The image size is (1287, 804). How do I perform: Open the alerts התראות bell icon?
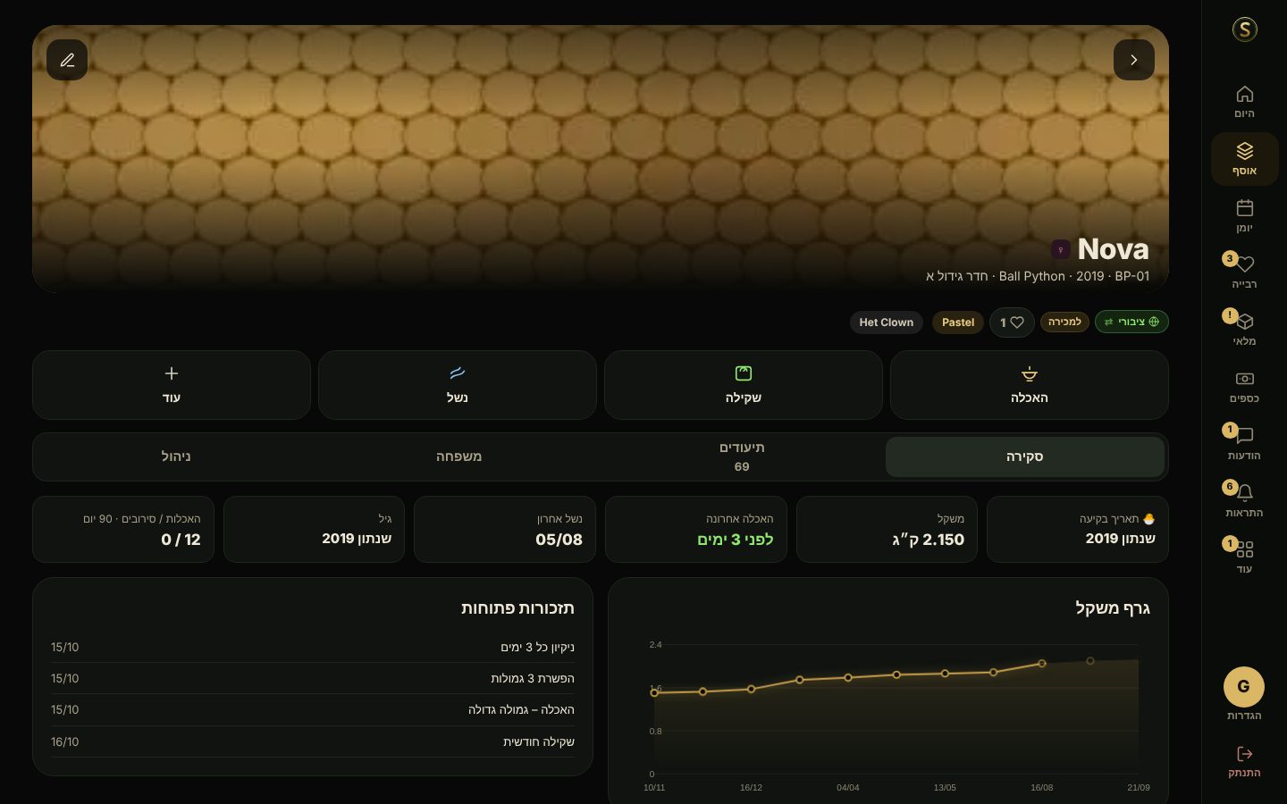click(x=1244, y=501)
